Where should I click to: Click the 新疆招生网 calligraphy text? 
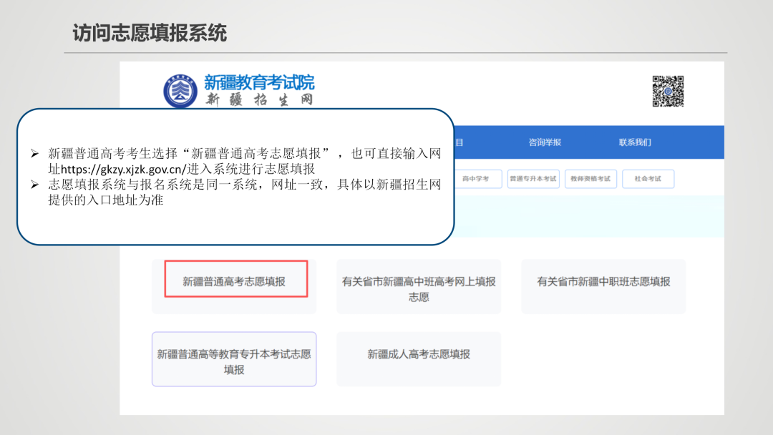click(x=259, y=99)
